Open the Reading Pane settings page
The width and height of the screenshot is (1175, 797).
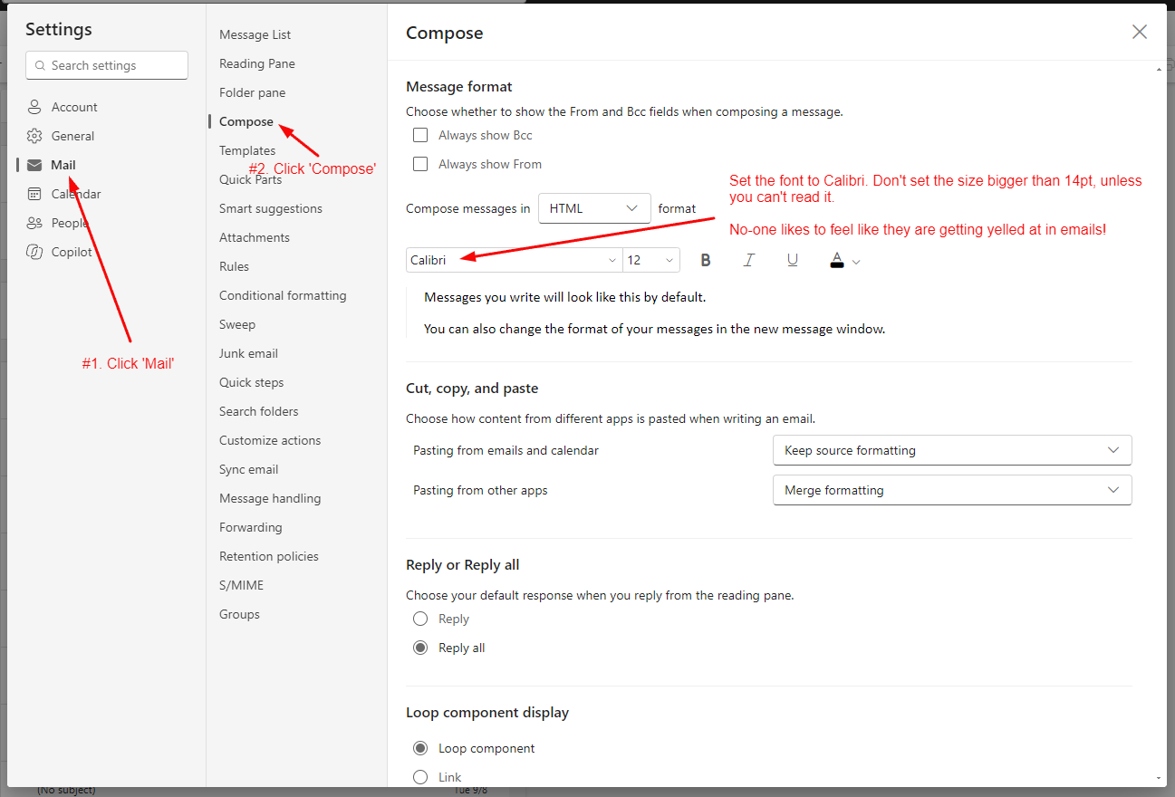(x=257, y=63)
